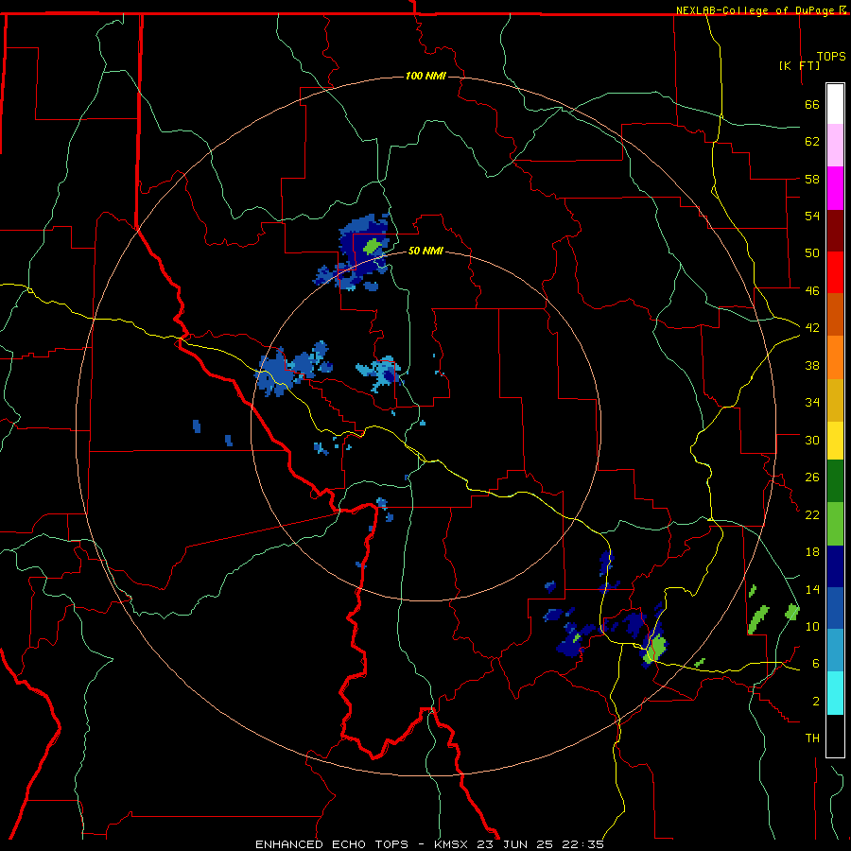
Task: Select the 30 legend scale value
Action: point(812,440)
